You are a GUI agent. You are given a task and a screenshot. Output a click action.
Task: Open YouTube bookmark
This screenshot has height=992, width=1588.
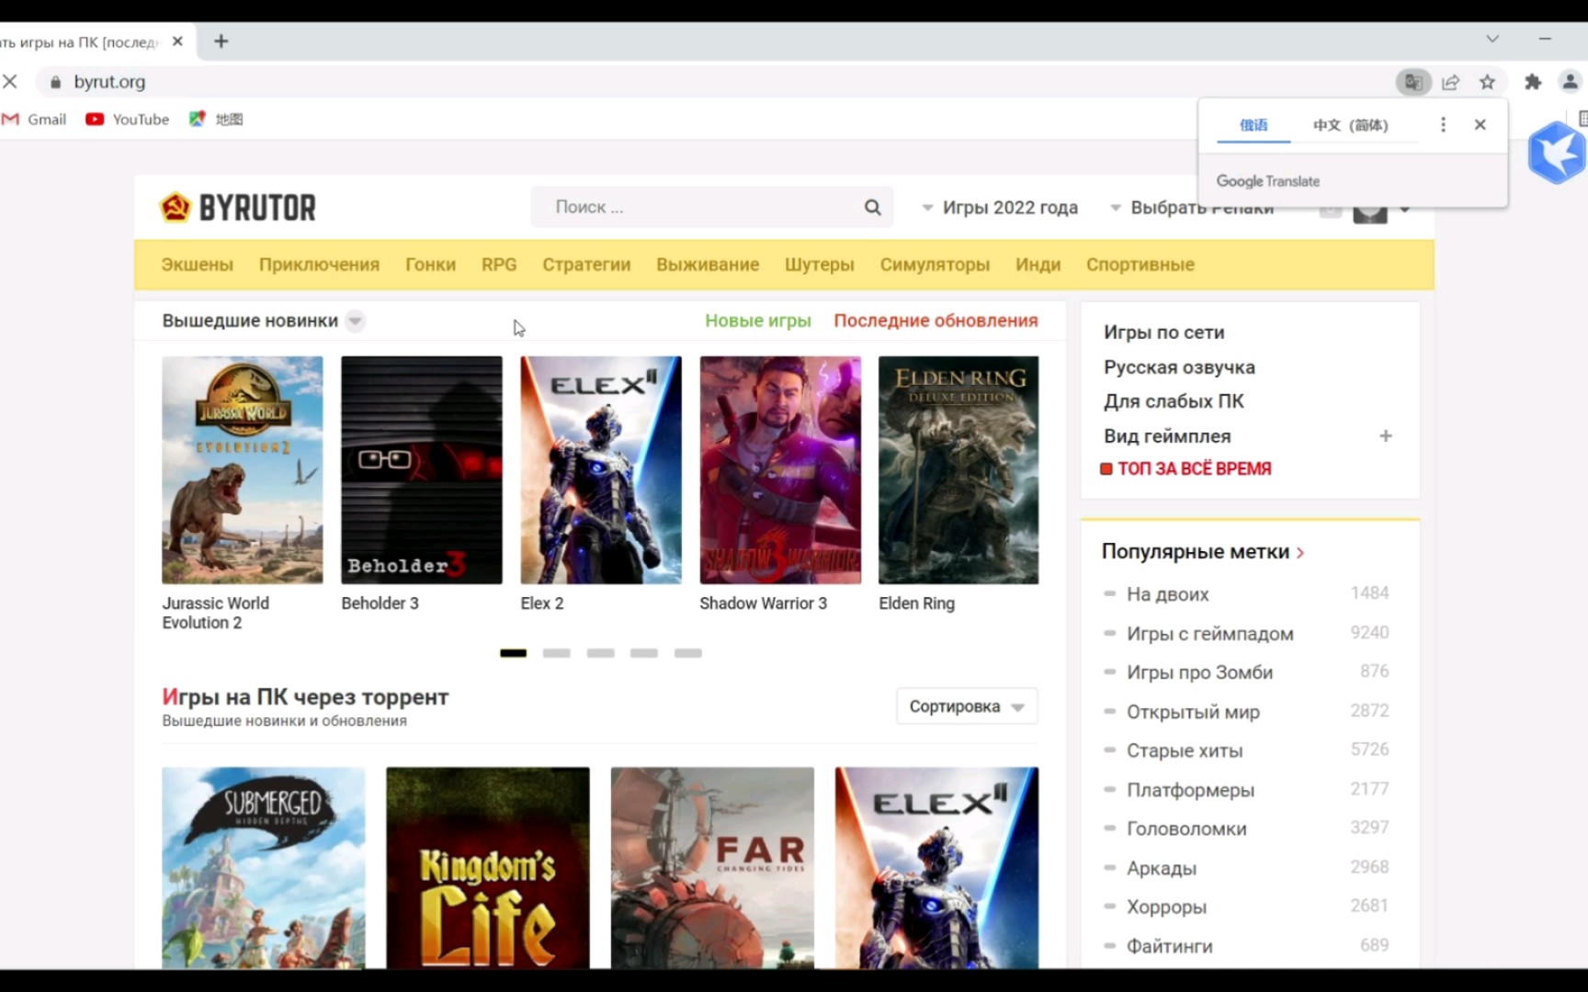[x=128, y=119]
